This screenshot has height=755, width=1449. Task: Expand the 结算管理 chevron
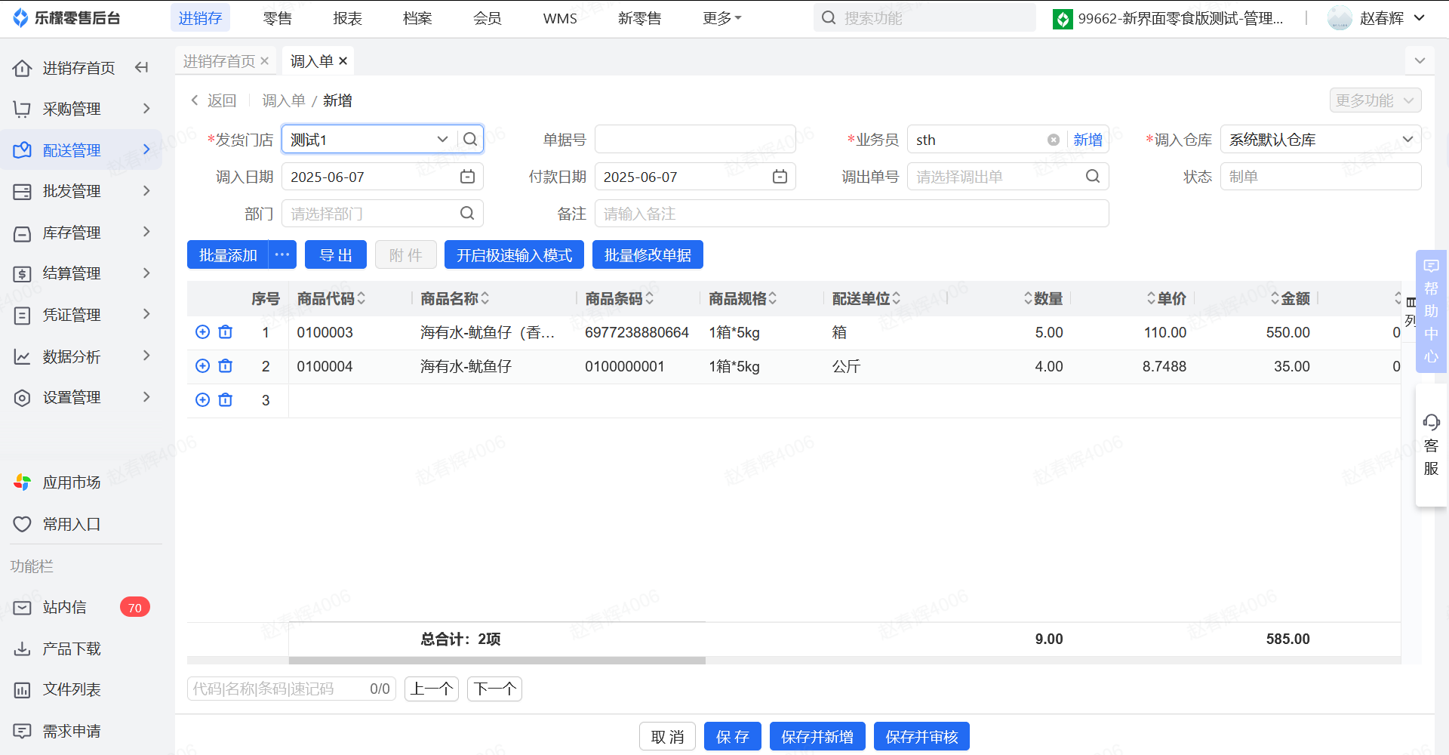[x=146, y=273]
